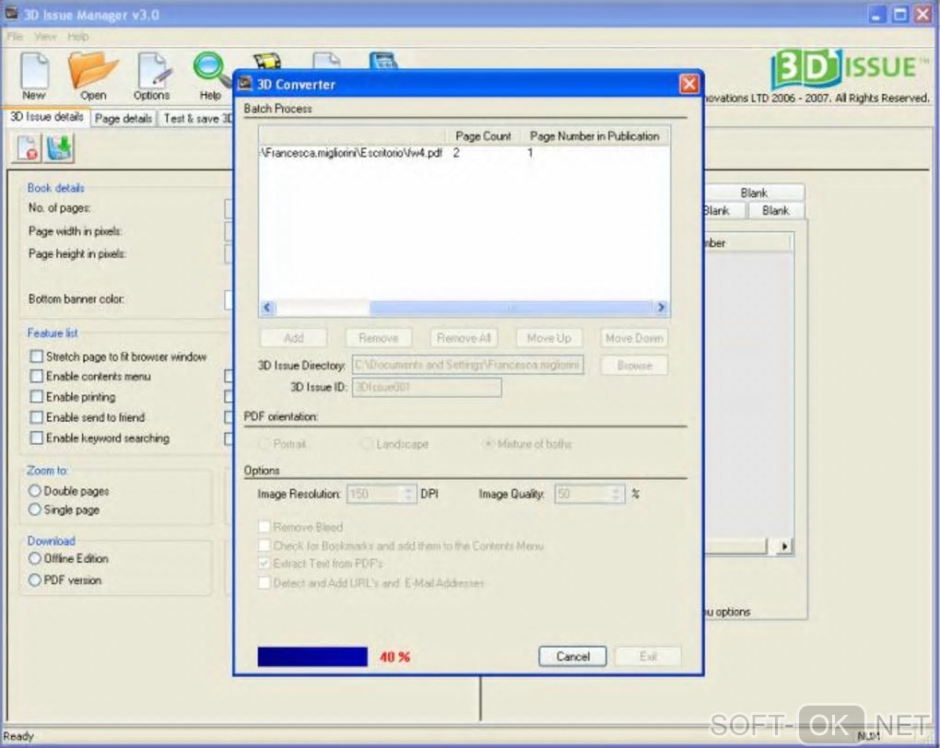Click the Remove button
The height and width of the screenshot is (748, 940).
point(378,338)
